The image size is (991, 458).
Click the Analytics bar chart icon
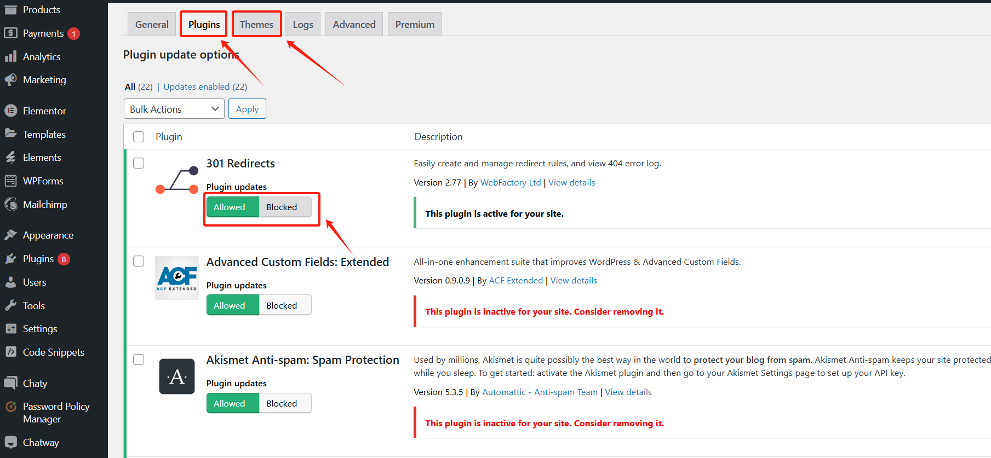tap(10, 56)
